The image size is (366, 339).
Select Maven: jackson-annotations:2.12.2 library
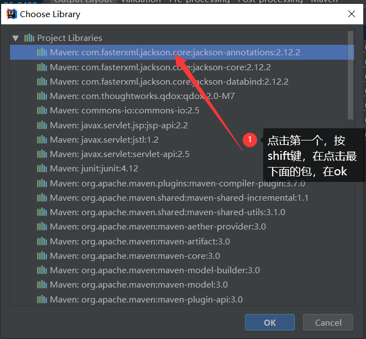tap(182, 53)
